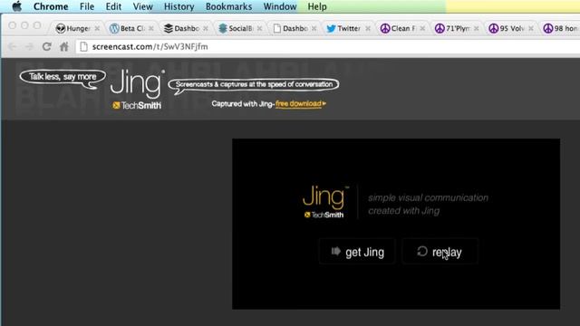
Task: Open the View menu
Action: [x=143, y=6]
